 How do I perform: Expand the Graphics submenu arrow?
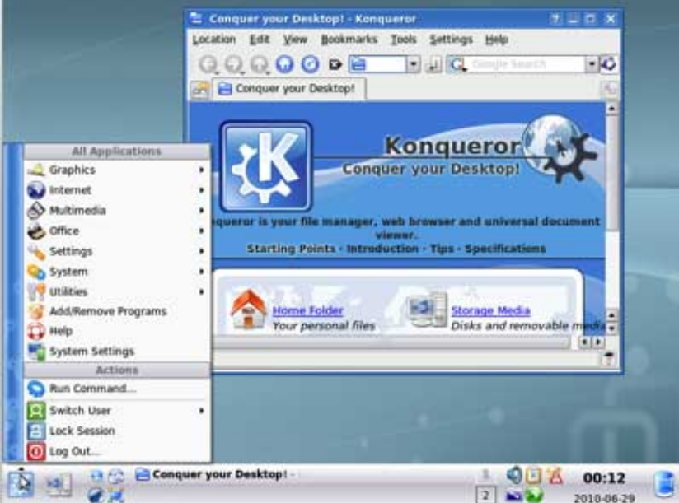coord(201,170)
